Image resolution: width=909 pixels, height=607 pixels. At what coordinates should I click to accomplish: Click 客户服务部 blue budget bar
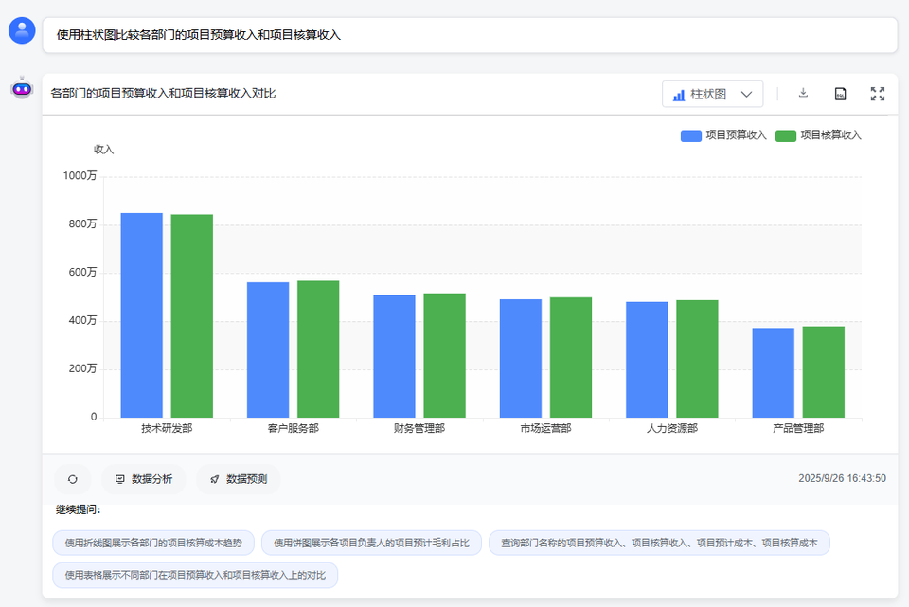click(268, 350)
